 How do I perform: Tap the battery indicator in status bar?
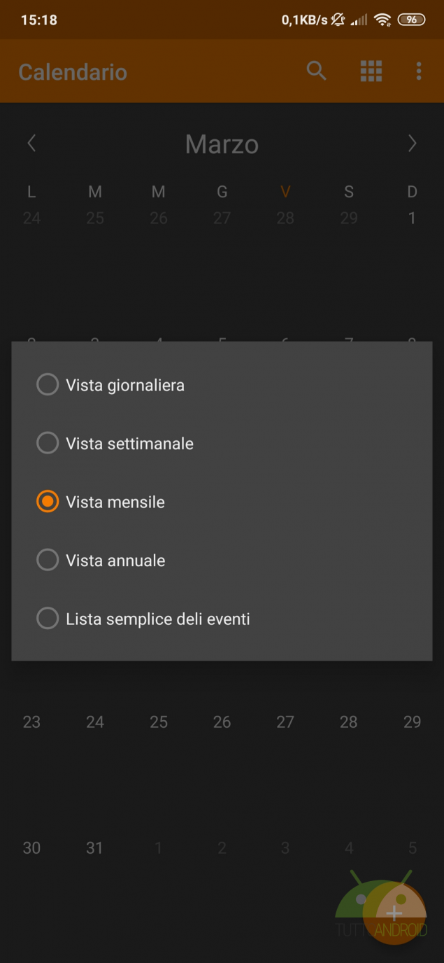411,20
